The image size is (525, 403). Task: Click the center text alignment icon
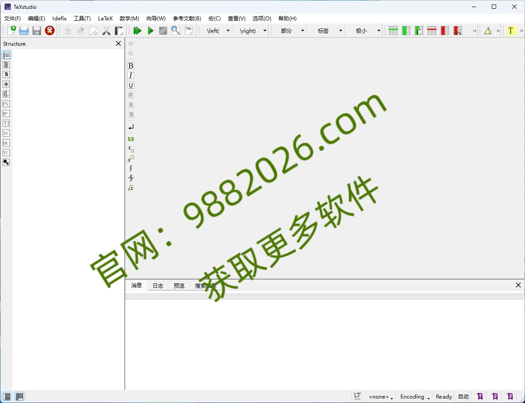point(131,105)
